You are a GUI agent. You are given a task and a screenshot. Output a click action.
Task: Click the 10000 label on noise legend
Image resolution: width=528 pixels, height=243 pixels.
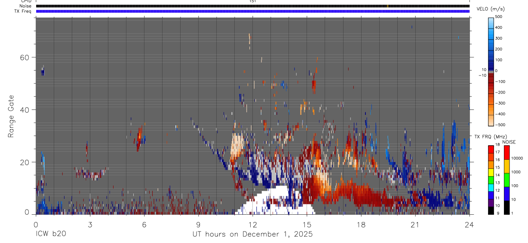click(517, 158)
